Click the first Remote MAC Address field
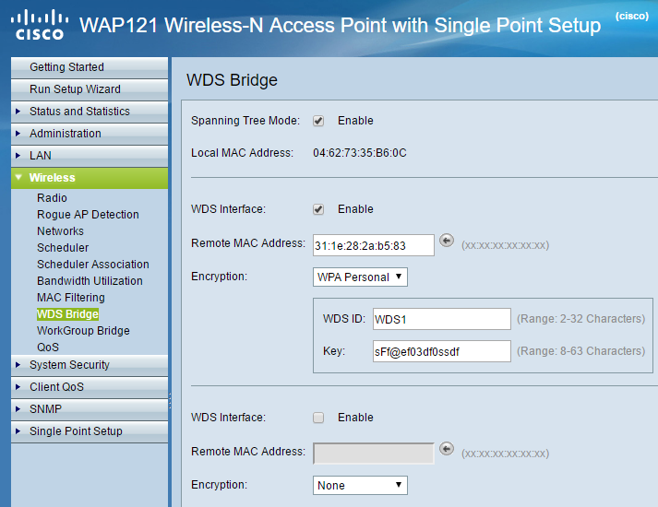 coord(374,245)
